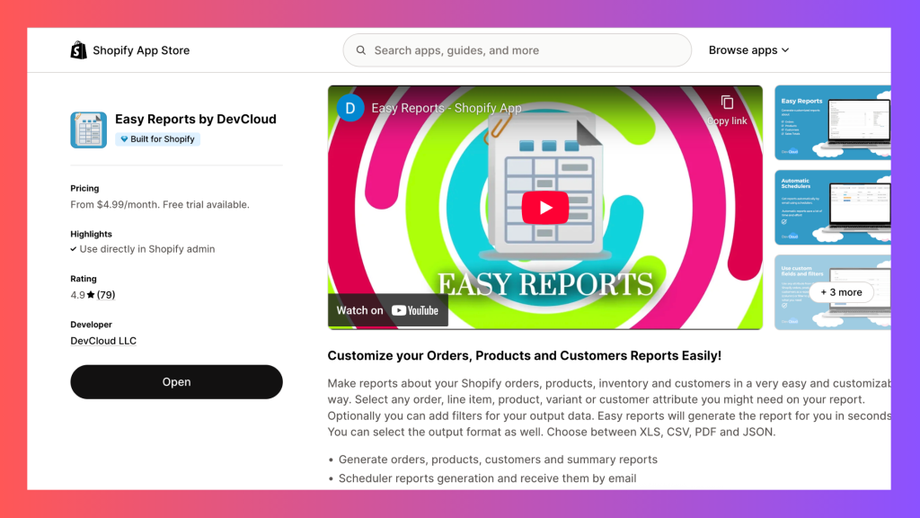Click the Easy Reports app icon
Image resolution: width=920 pixels, height=518 pixels.
pyautogui.click(x=88, y=130)
